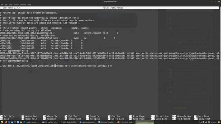The image size is (221, 124).
Task: Click the UUID=ae346139 mount entry line
Action: 110,58
